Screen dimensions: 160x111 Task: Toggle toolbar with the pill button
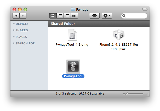145,9
